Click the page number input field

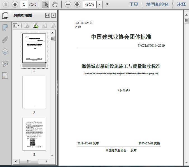[25, 4]
